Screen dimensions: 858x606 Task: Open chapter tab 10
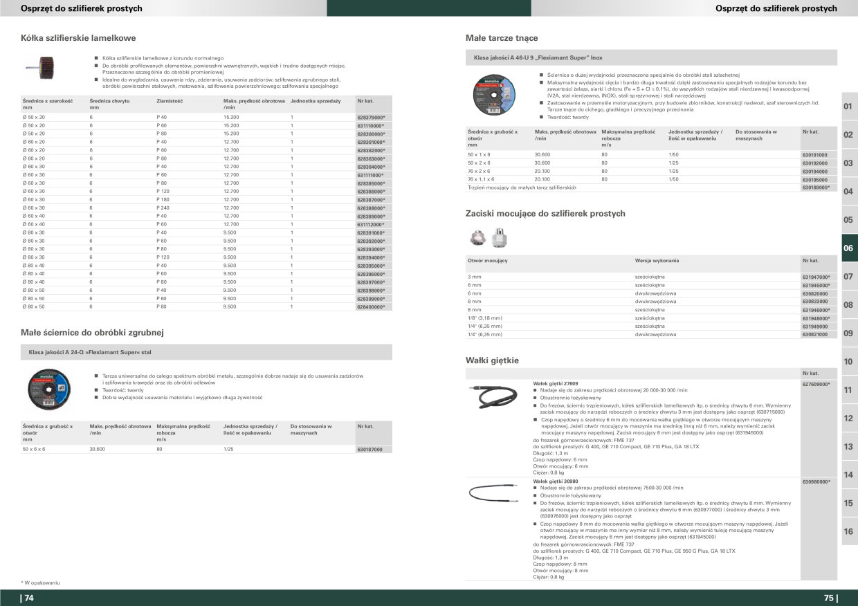pyautogui.click(x=849, y=362)
